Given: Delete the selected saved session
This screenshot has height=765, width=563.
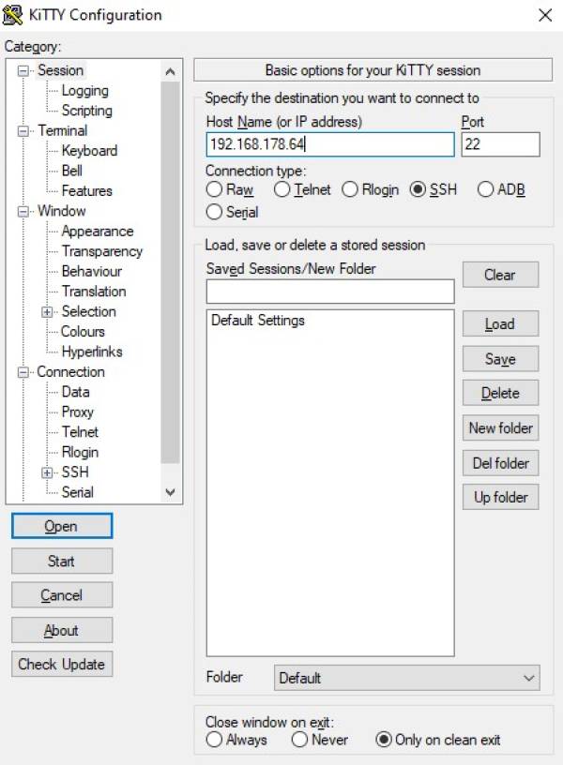Looking at the screenshot, I should (x=500, y=393).
